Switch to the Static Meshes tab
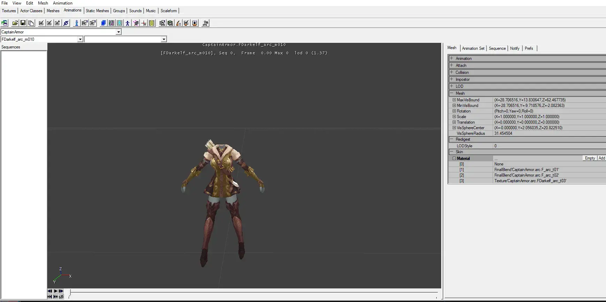The image size is (606, 302). point(97,11)
